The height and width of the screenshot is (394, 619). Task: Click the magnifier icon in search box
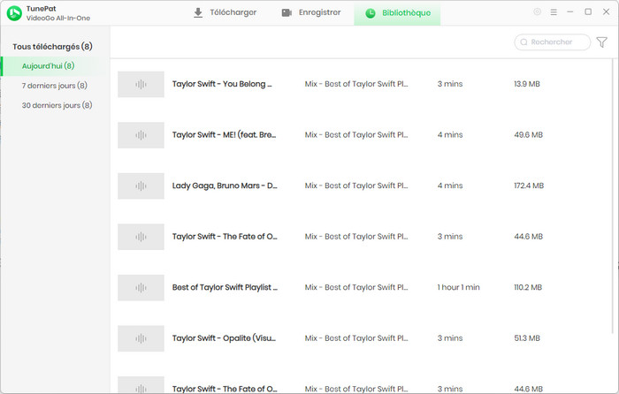point(523,42)
